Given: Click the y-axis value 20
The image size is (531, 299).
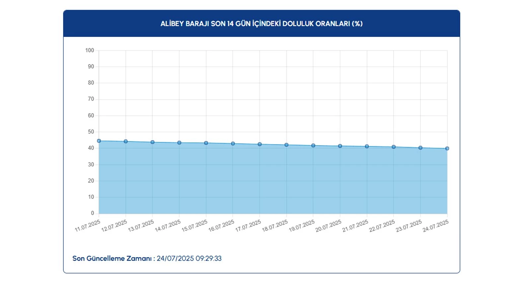Looking at the screenshot, I should (91, 181).
